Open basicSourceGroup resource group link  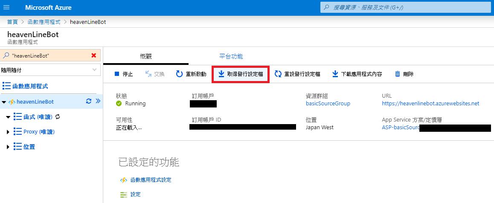[328, 103]
